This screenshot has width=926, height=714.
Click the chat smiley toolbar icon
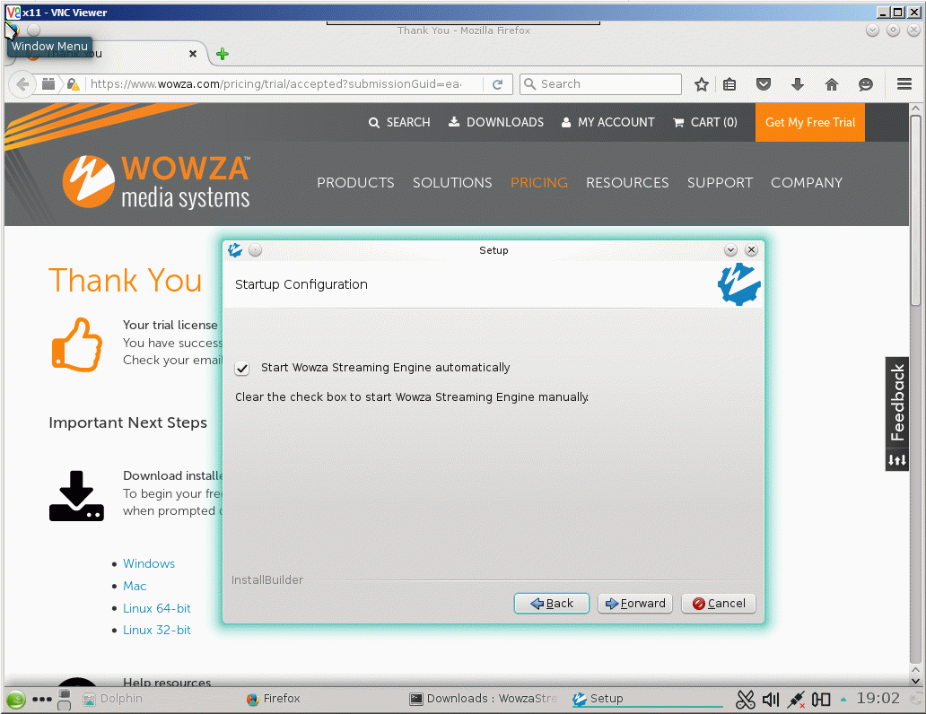[x=866, y=84]
